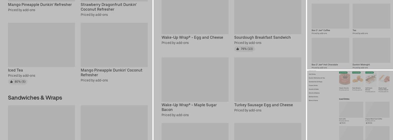Open the Dunkin' Midnight item
393x140 pixels.
(361, 65)
